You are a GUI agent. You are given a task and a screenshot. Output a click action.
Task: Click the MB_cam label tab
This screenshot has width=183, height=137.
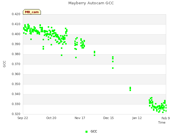click(x=32, y=12)
